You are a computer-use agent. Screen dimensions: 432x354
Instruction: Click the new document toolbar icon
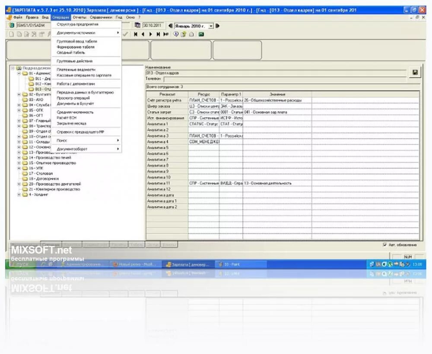[x=12, y=34]
